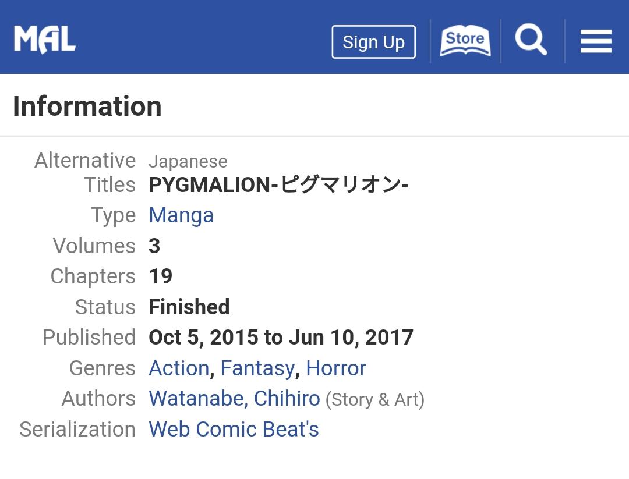Image resolution: width=629 pixels, height=479 pixels.
Task: Open Web Comic Beat's serialization link
Action: point(234,429)
